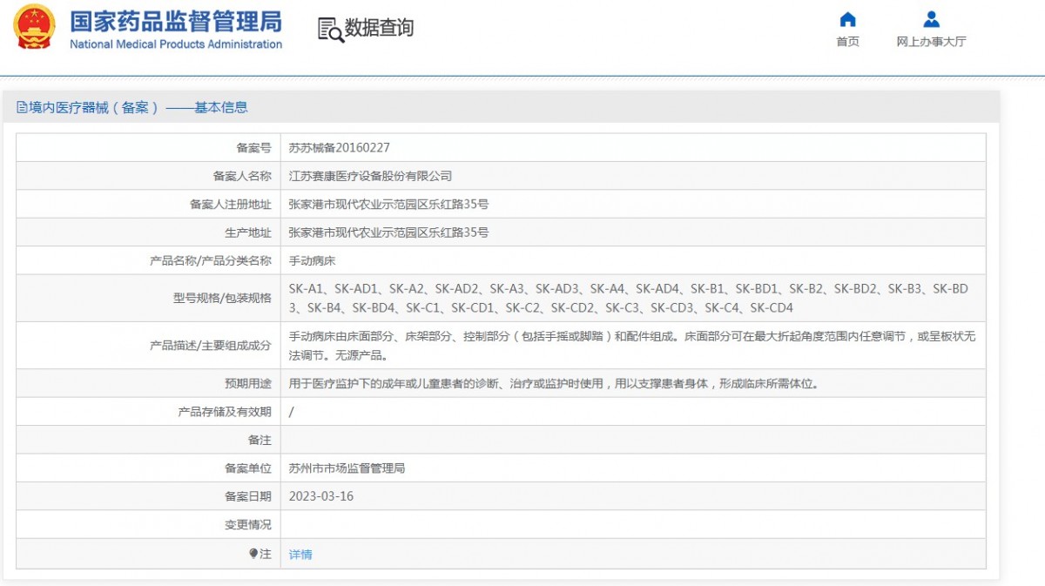Select the address value in 生产地址 row
Viewport: 1045px width, 586px height.
click(388, 232)
